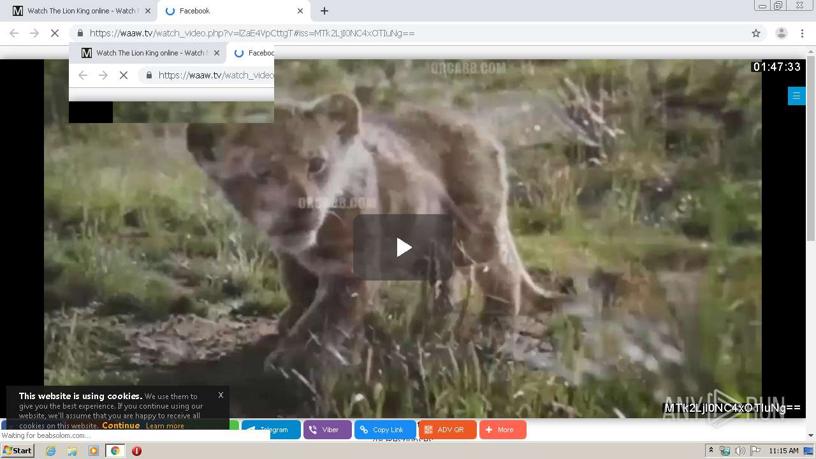Screen dimensions: 816x459
Task: Select Chrome in the taskbar
Action: click(115, 451)
